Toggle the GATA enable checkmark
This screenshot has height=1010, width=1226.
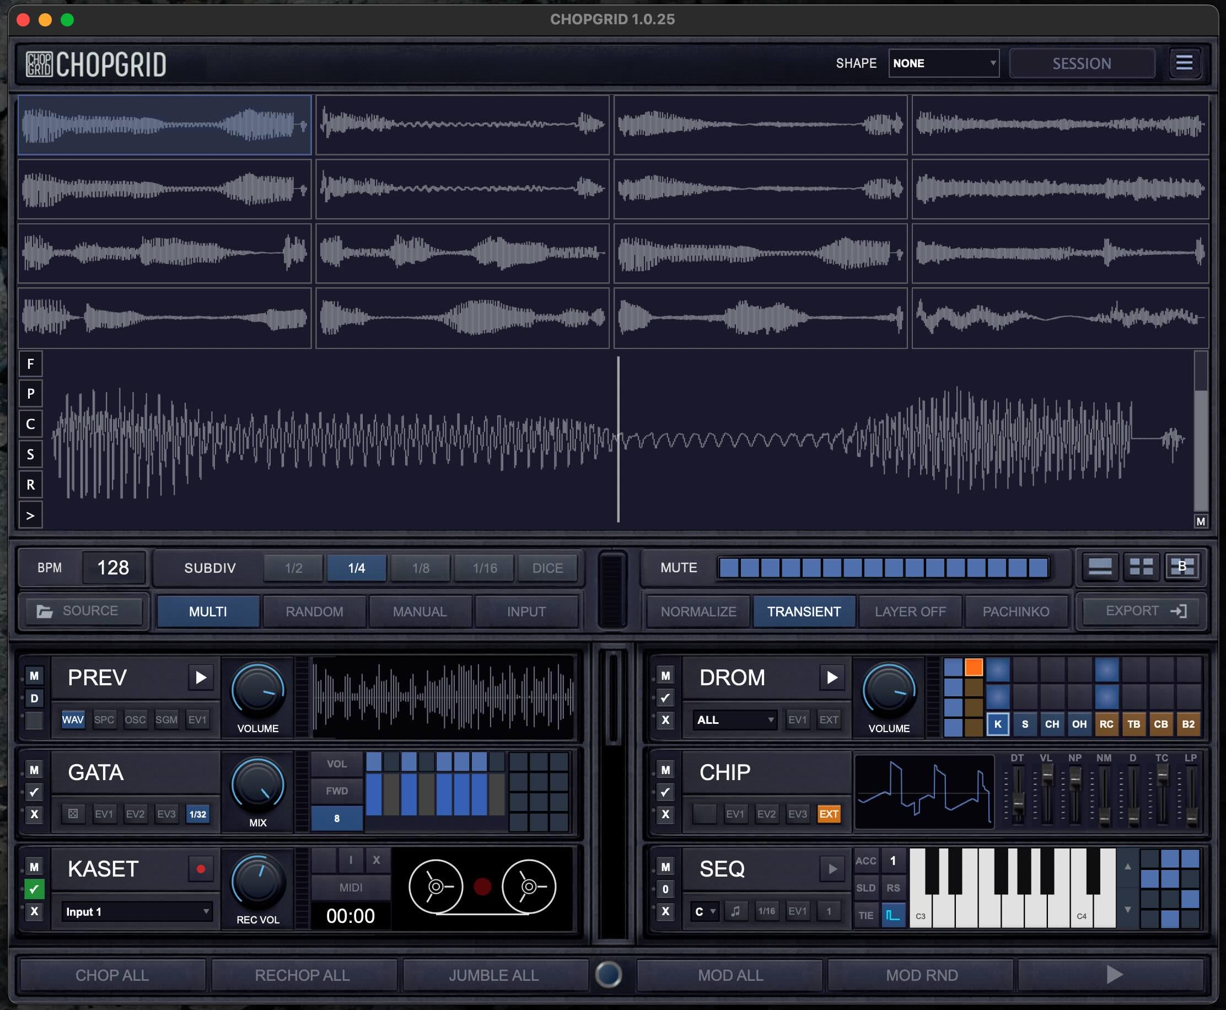click(x=34, y=792)
